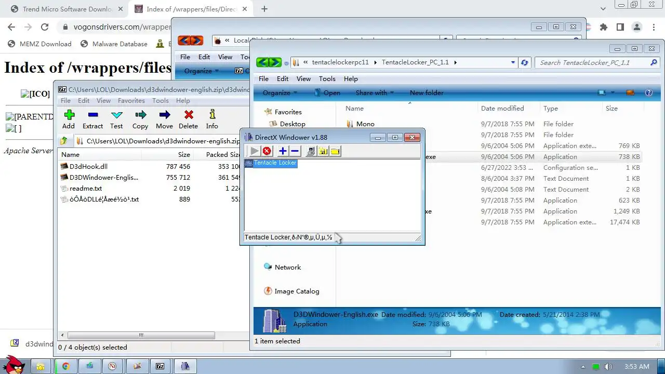This screenshot has height=374, width=665.
Task: Click the Extract button in 7-Zip toolbar
Action: point(92,119)
